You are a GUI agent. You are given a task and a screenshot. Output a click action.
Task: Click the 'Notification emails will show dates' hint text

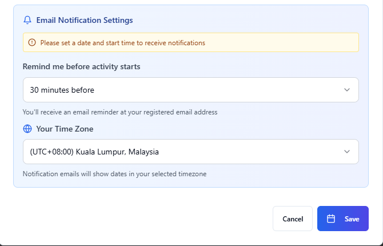[114, 174]
